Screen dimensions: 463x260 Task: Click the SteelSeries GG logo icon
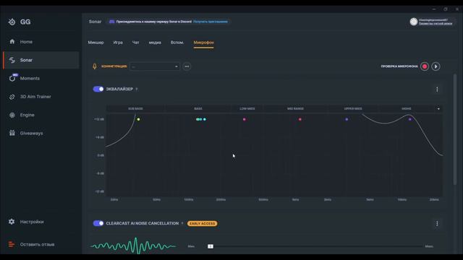[12, 22]
